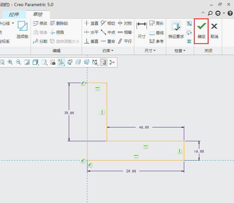Toggle the highlight open ends inspect icon
The image size is (234, 203).
pyautogui.click(x=189, y=32)
